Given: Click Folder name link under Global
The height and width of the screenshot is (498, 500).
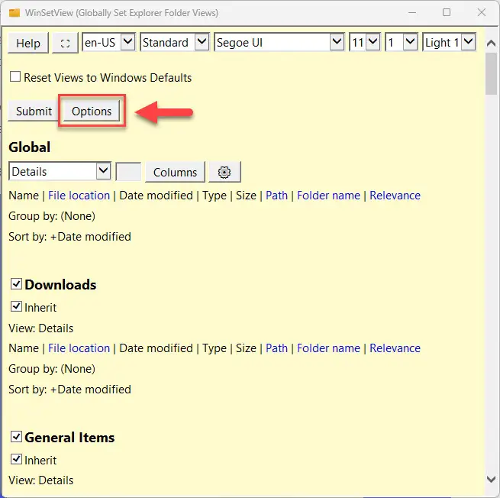Looking at the screenshot, I should pos(328,196).
